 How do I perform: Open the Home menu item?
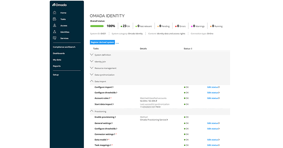click(x=63, y=13)
